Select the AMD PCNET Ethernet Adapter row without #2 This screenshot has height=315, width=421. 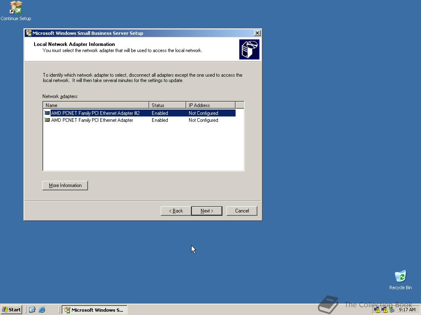(x=92, y=120)
